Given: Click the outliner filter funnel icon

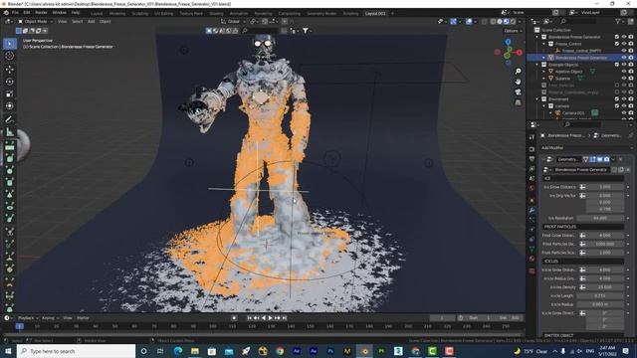Looking at the screenshot, I should coord(618,21).
